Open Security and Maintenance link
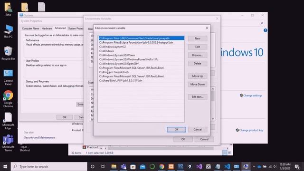This screenshot has height=171, width=304. (39, 137)
